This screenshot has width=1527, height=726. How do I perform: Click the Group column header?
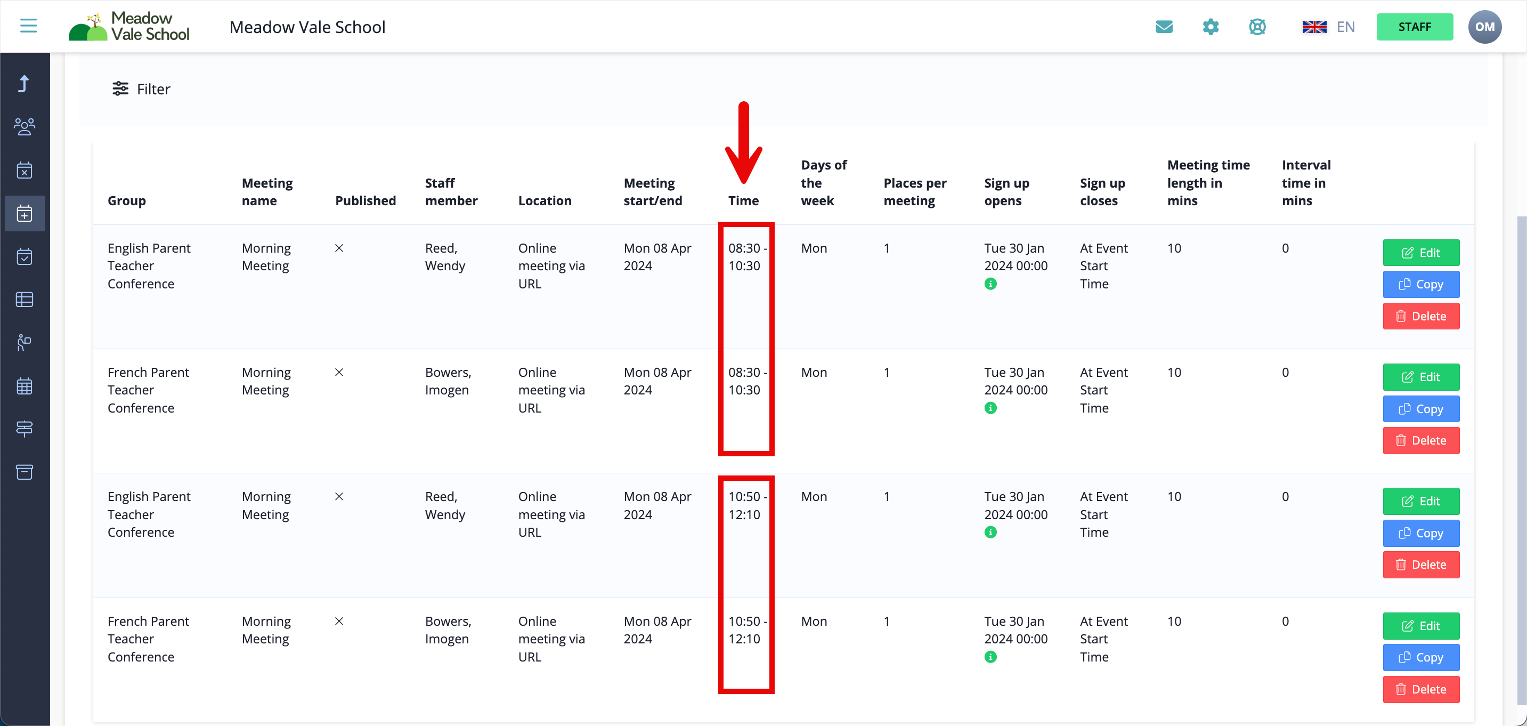(127, 200)
